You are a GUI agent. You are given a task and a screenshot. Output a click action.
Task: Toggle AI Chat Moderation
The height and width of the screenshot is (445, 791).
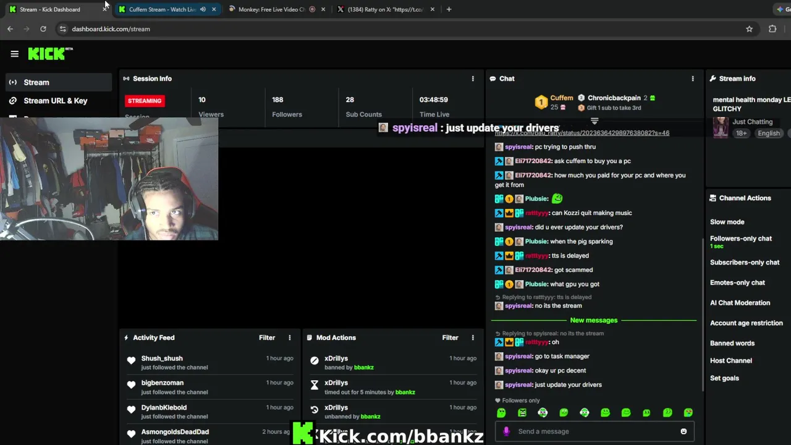pos(740,303)
